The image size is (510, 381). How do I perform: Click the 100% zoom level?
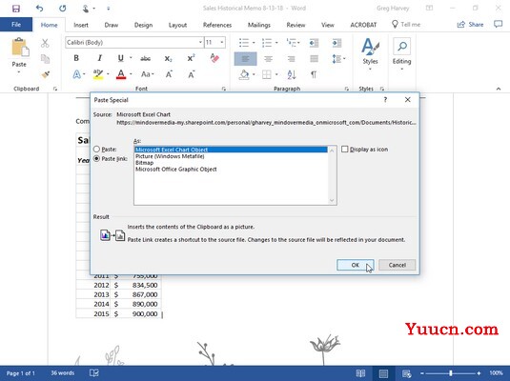click(496, 373)
